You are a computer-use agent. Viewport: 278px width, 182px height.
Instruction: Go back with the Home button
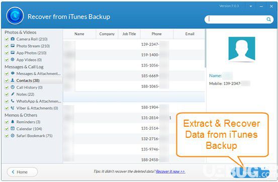(22, 172)
